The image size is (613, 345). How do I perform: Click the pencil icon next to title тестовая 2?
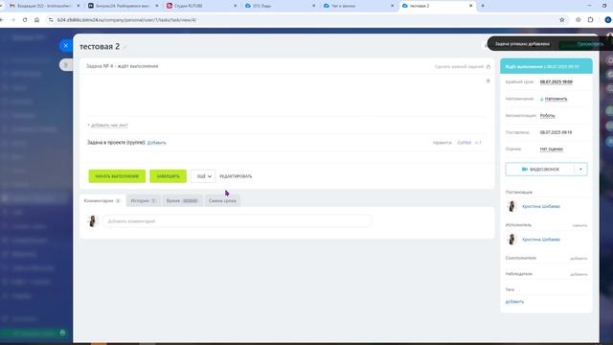(125, 47)
